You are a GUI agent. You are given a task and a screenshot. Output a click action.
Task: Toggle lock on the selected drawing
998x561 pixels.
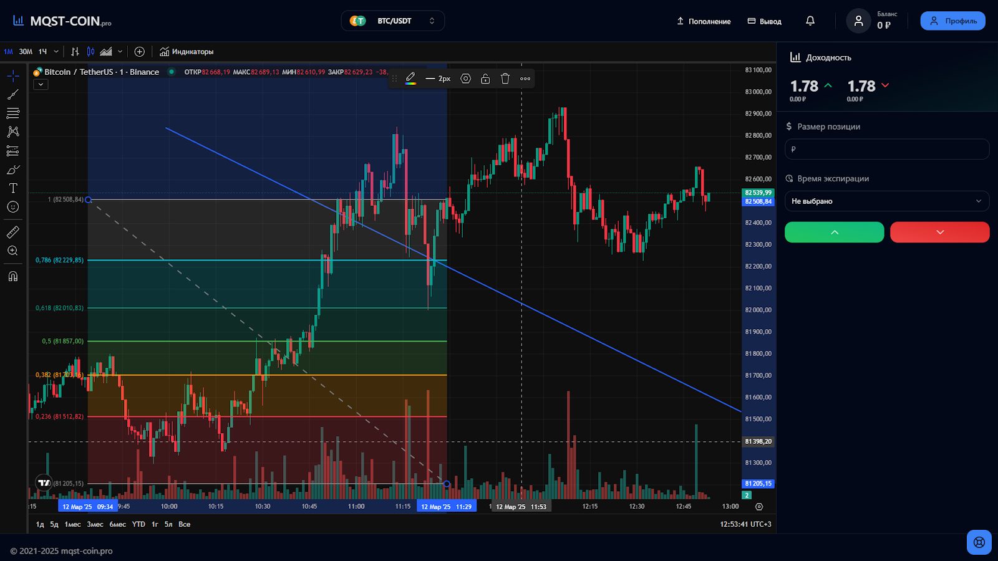point(485,79)
